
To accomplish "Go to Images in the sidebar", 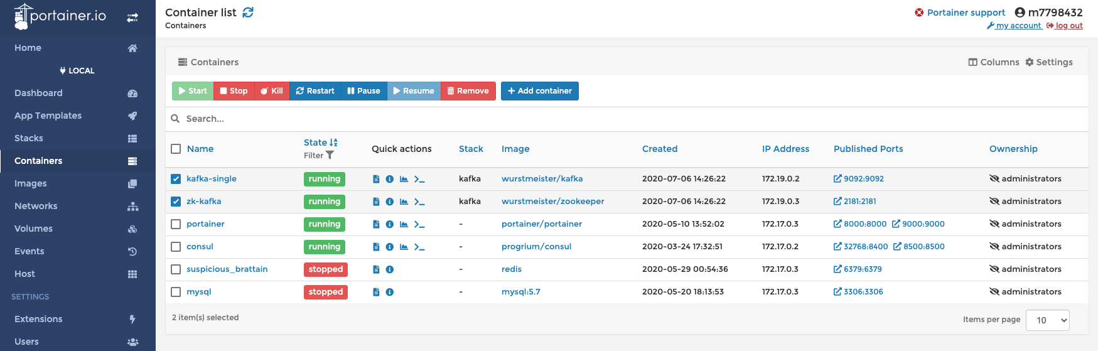I will pyautogui.click(x=31, y=183).
